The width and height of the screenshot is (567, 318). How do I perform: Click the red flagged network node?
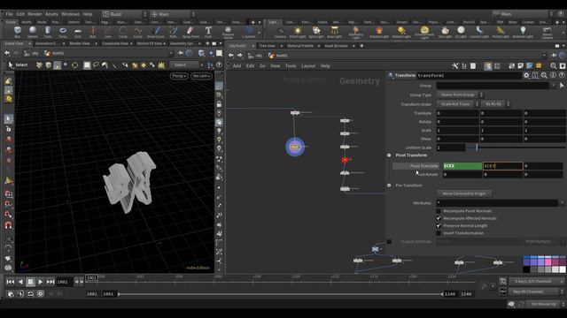[345, 160]
